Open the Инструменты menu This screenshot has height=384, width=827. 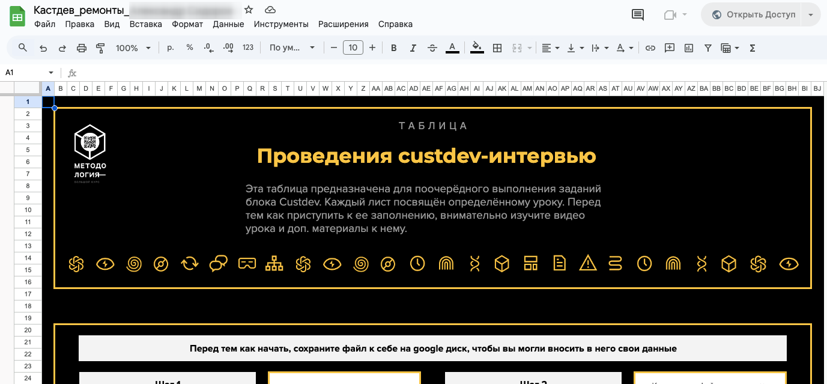[281, 25]
